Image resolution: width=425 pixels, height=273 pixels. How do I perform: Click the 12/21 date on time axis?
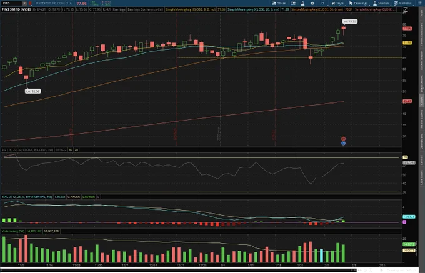tap(180, 266)
